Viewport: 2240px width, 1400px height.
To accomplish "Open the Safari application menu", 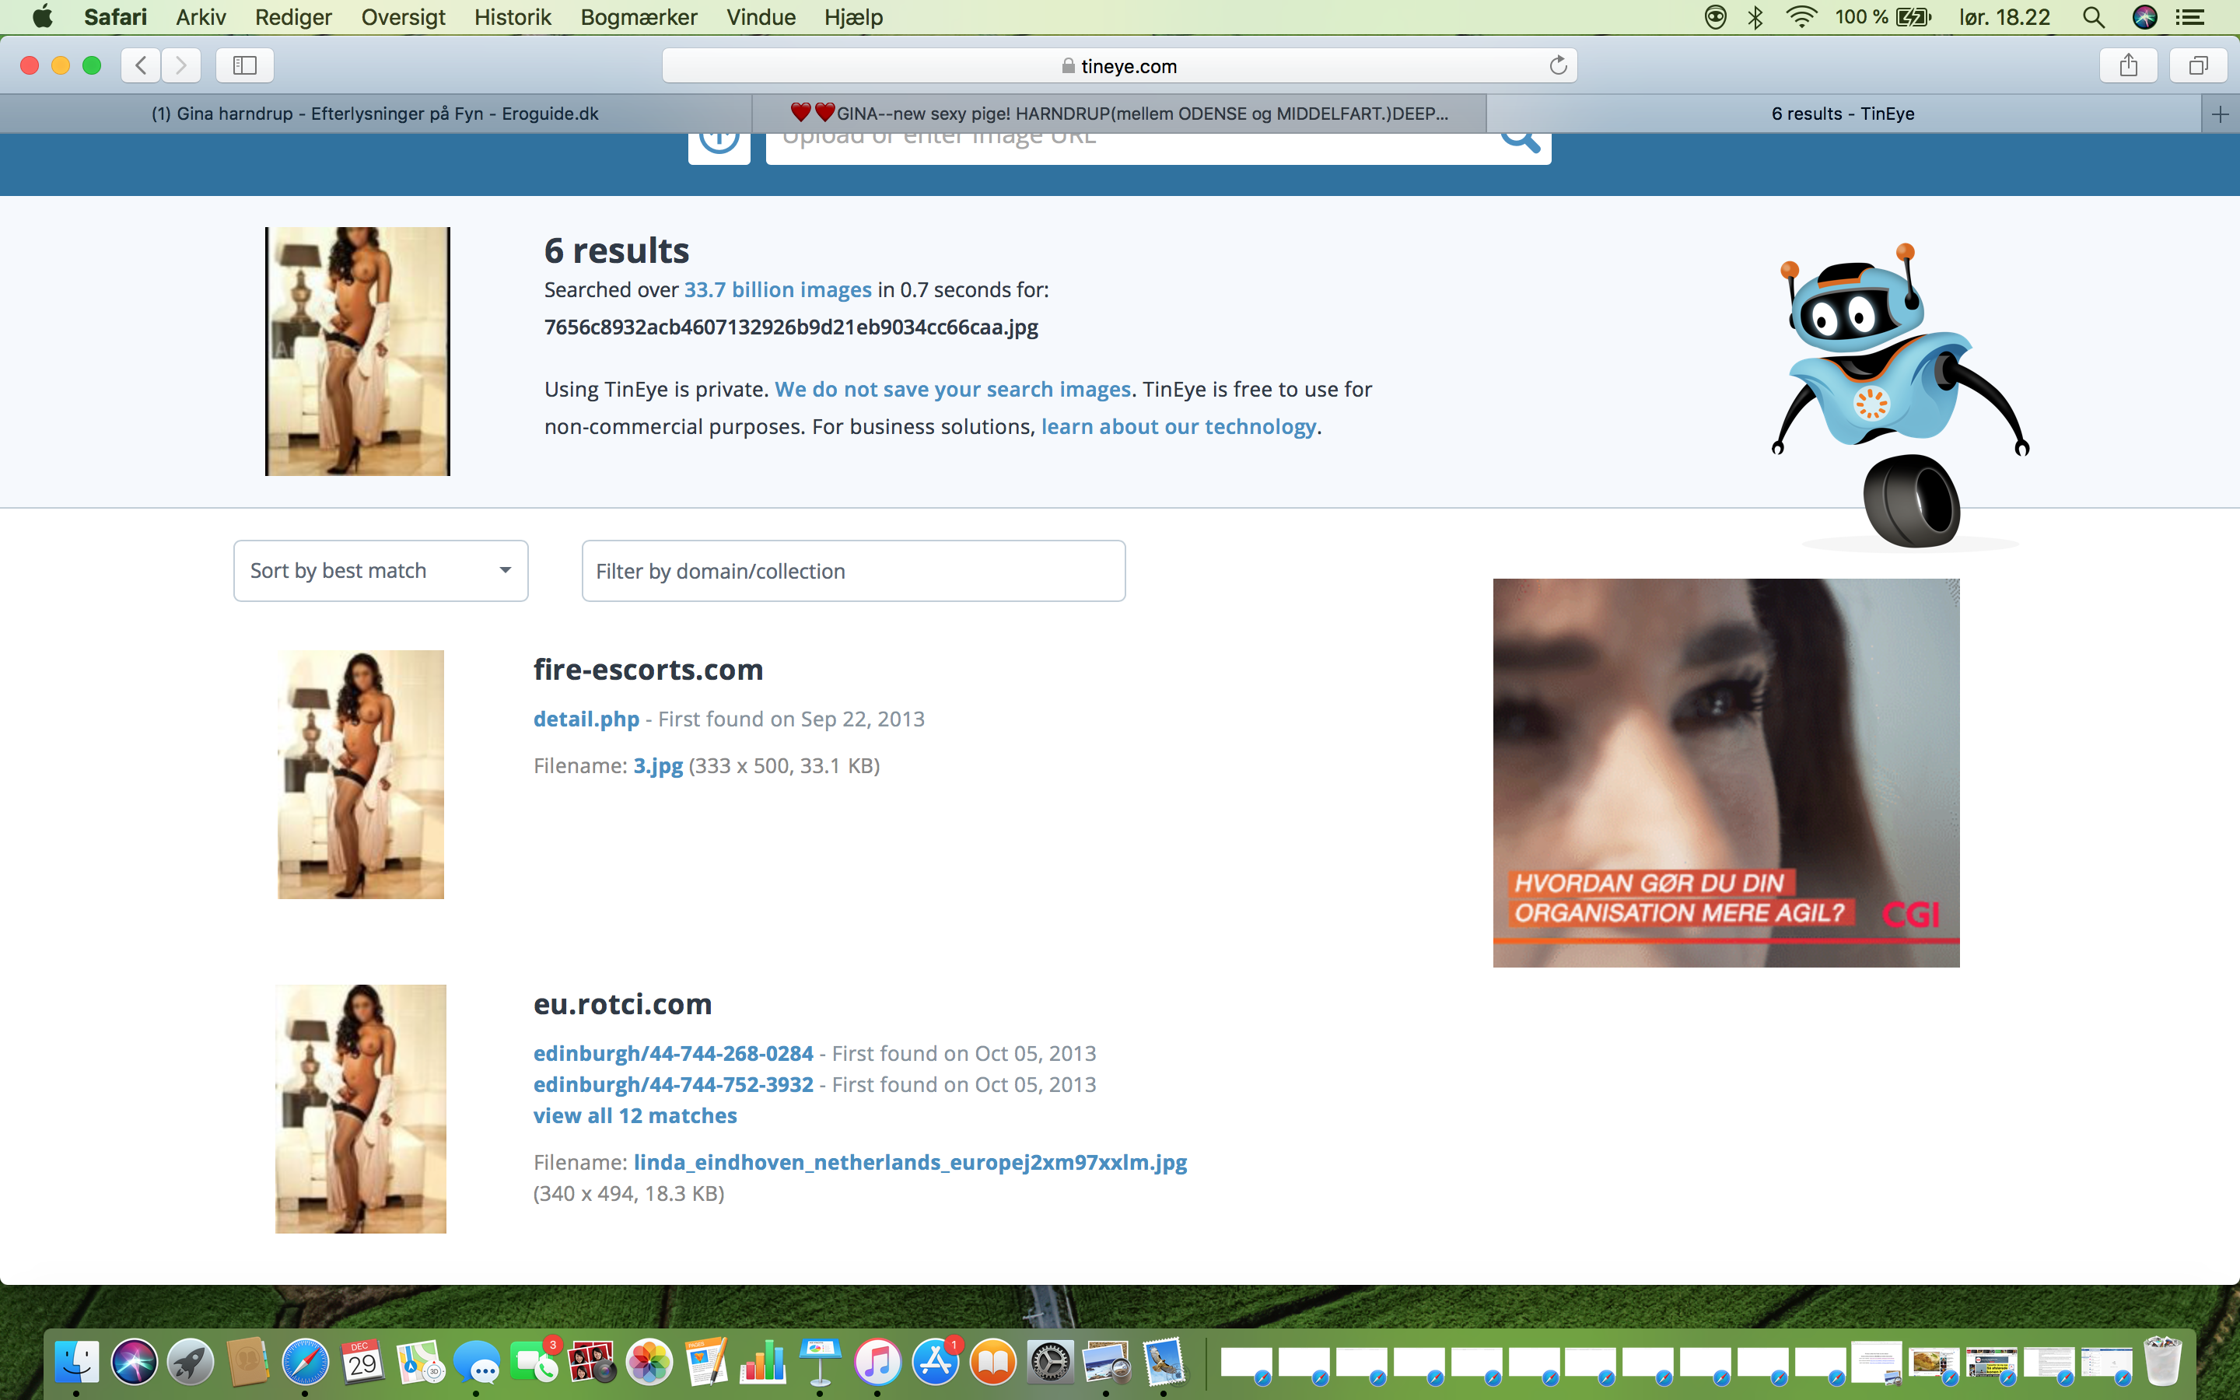I will coord(115,16).
